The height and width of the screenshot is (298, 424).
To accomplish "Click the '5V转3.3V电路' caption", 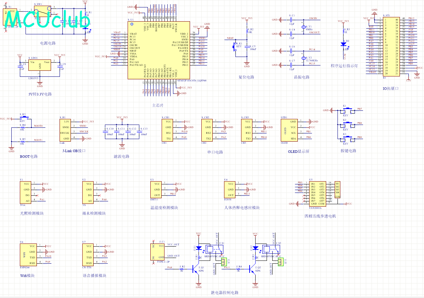I will [x=40, y=94].
